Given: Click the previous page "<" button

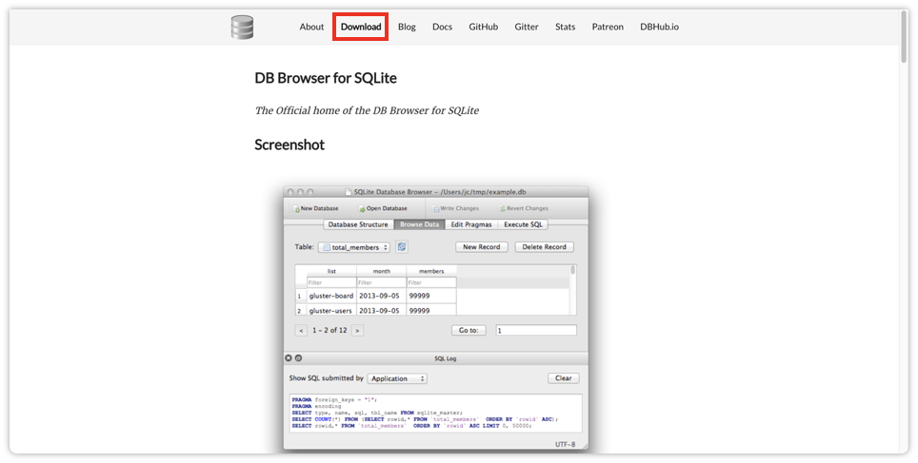Looking at the screenshot, I should pyautogui.click(x=301, y=330).
